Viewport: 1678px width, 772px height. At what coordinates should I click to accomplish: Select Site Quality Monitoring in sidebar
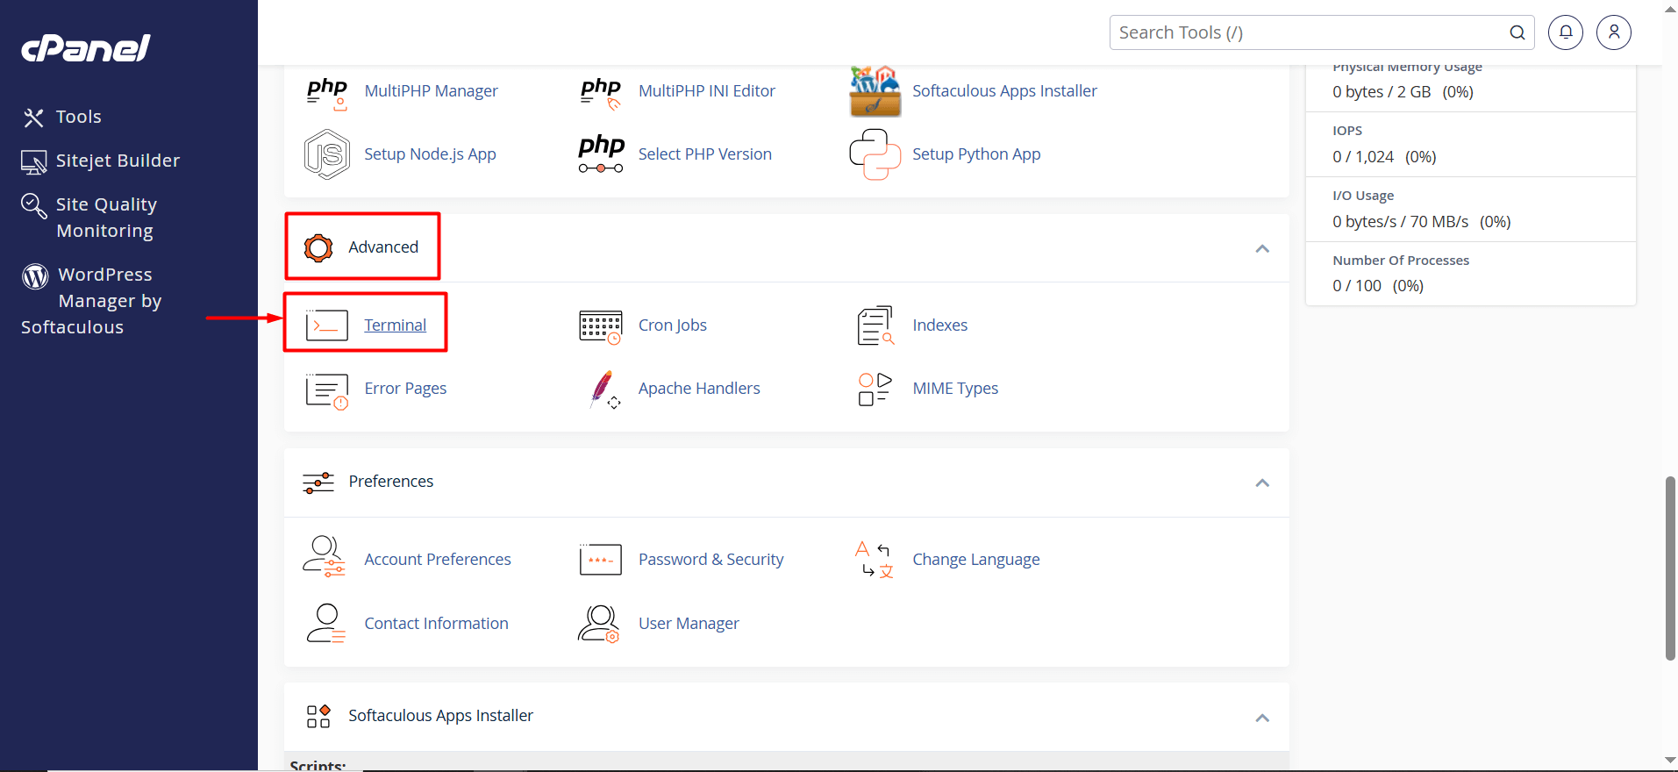point(105,218)
